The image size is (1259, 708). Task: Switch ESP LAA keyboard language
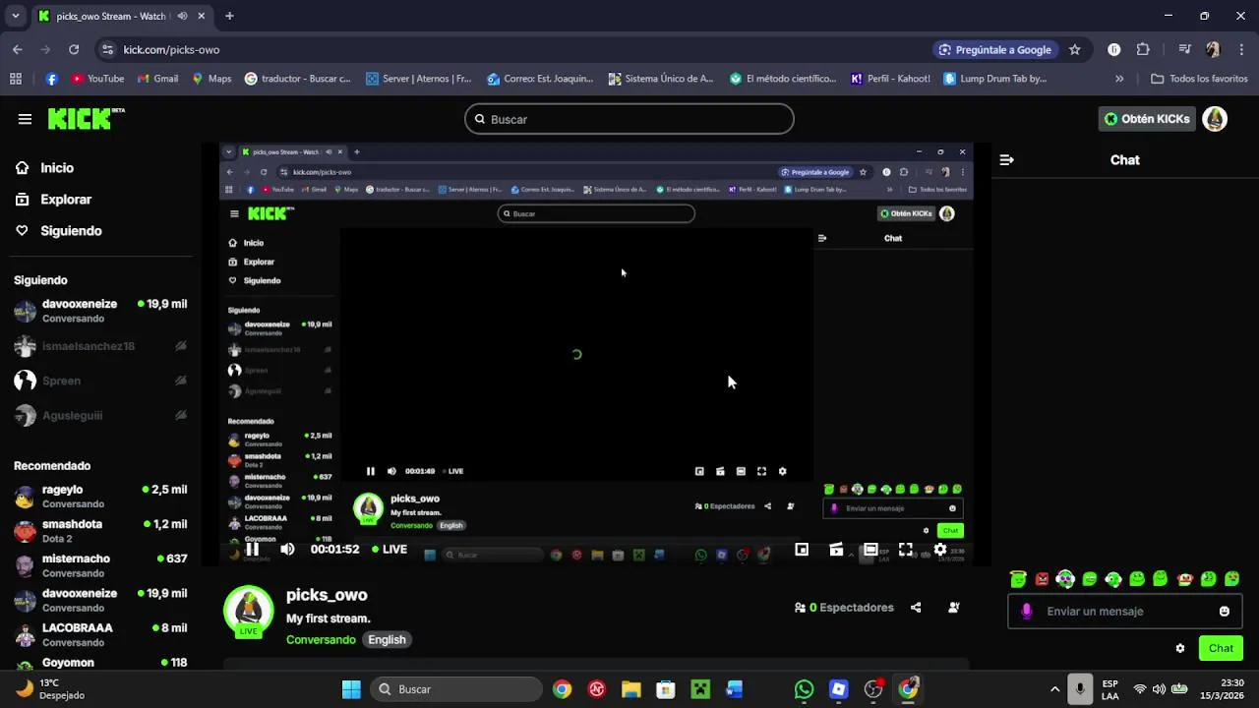pos(1109,689)
